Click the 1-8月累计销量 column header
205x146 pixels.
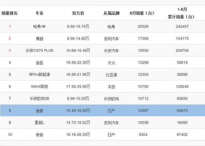point(182,13)
